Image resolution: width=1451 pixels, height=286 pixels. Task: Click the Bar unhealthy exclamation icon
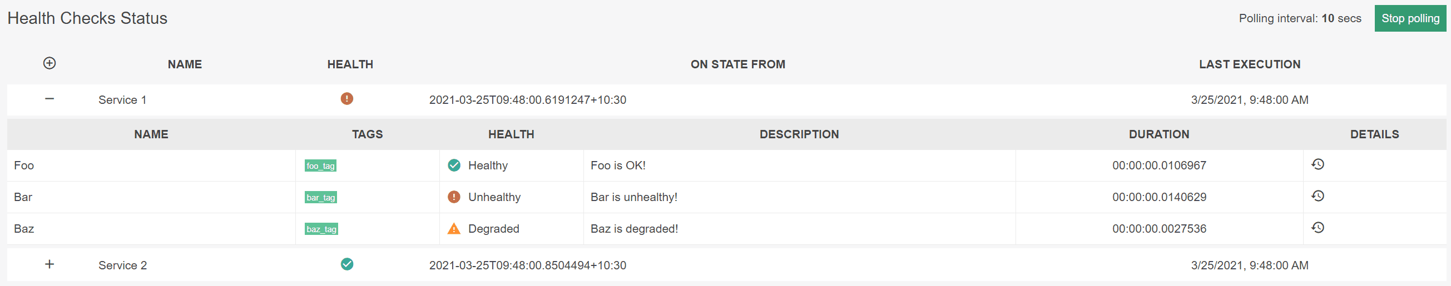point(454,197)
